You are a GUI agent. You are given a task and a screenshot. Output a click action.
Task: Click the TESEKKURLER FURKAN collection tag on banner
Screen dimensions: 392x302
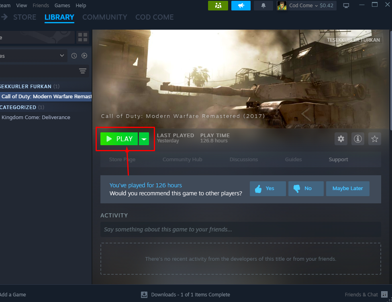(x=353, y=40)
